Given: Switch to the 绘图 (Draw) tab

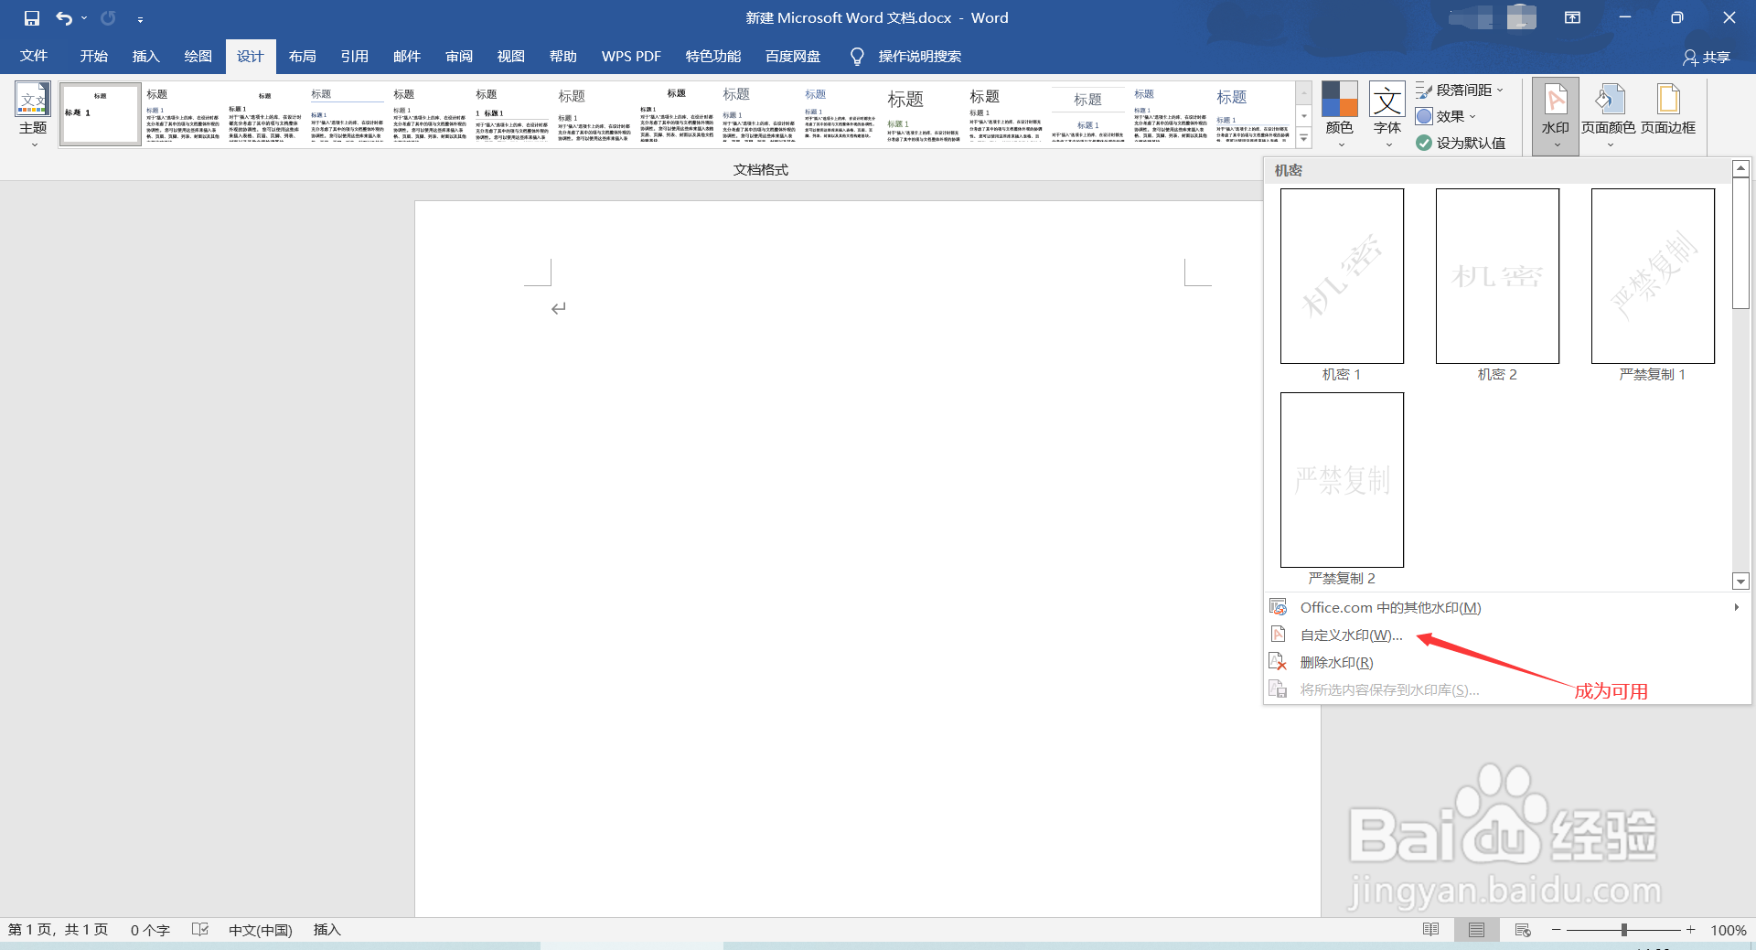Looking at the screenshot, I should (198, 57).
